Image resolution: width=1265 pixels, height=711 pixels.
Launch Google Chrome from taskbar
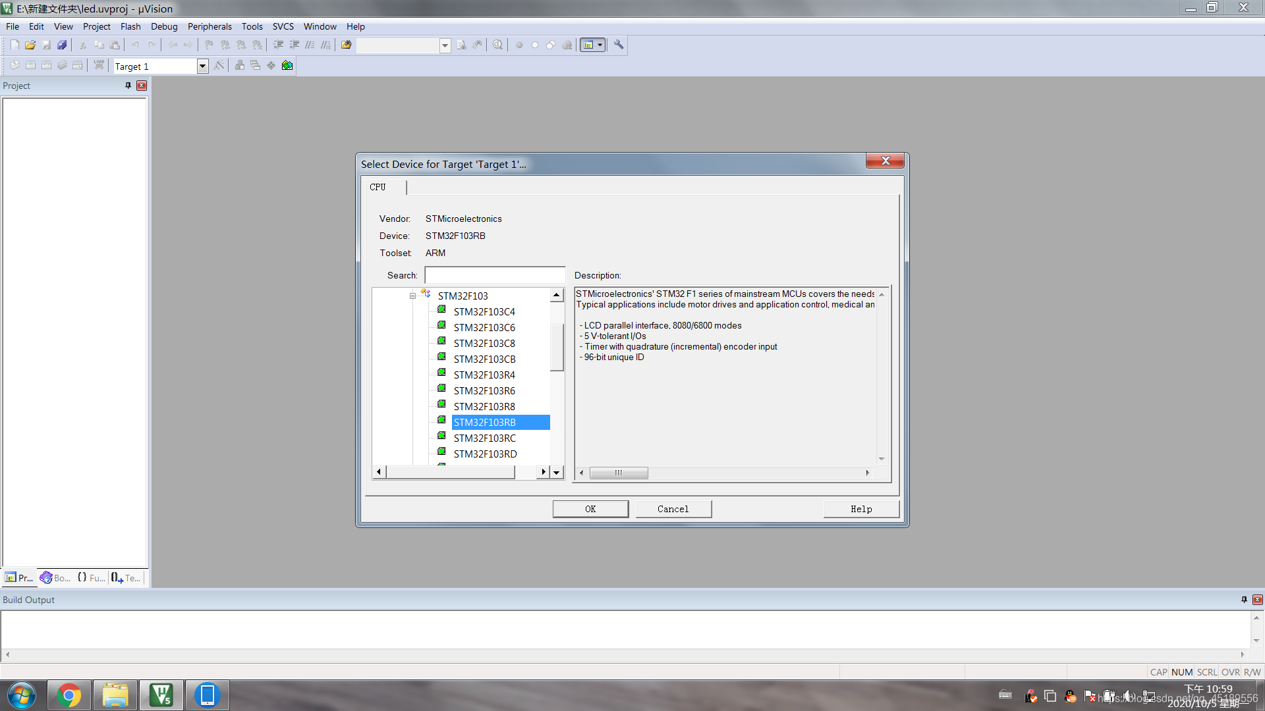pyautogui.click(x=69, y=695)
